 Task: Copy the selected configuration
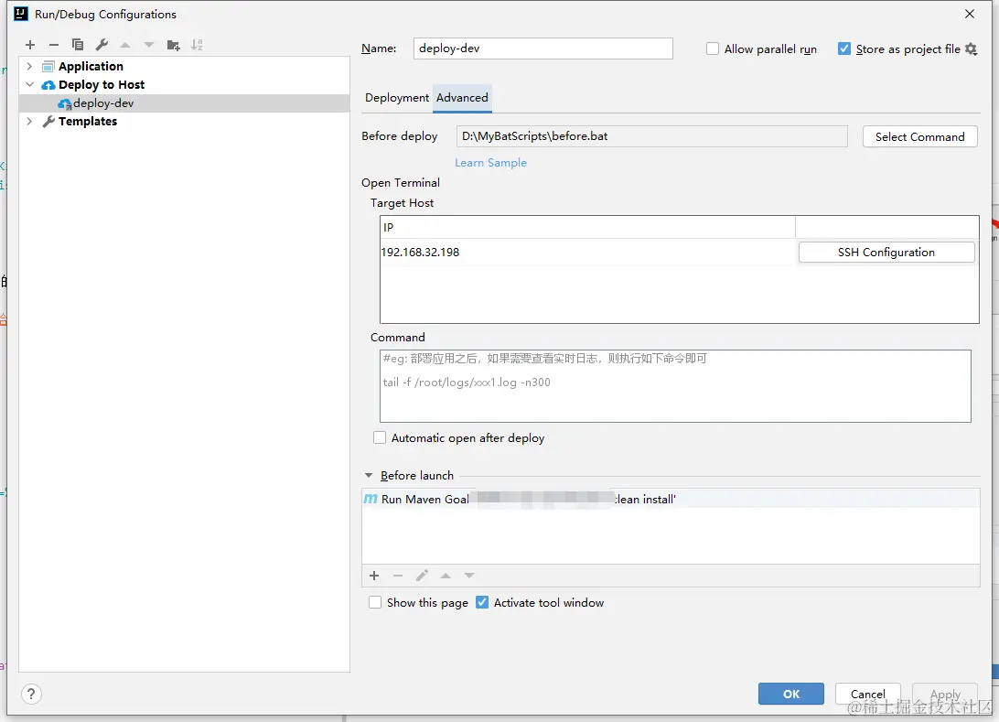[78, 45]
